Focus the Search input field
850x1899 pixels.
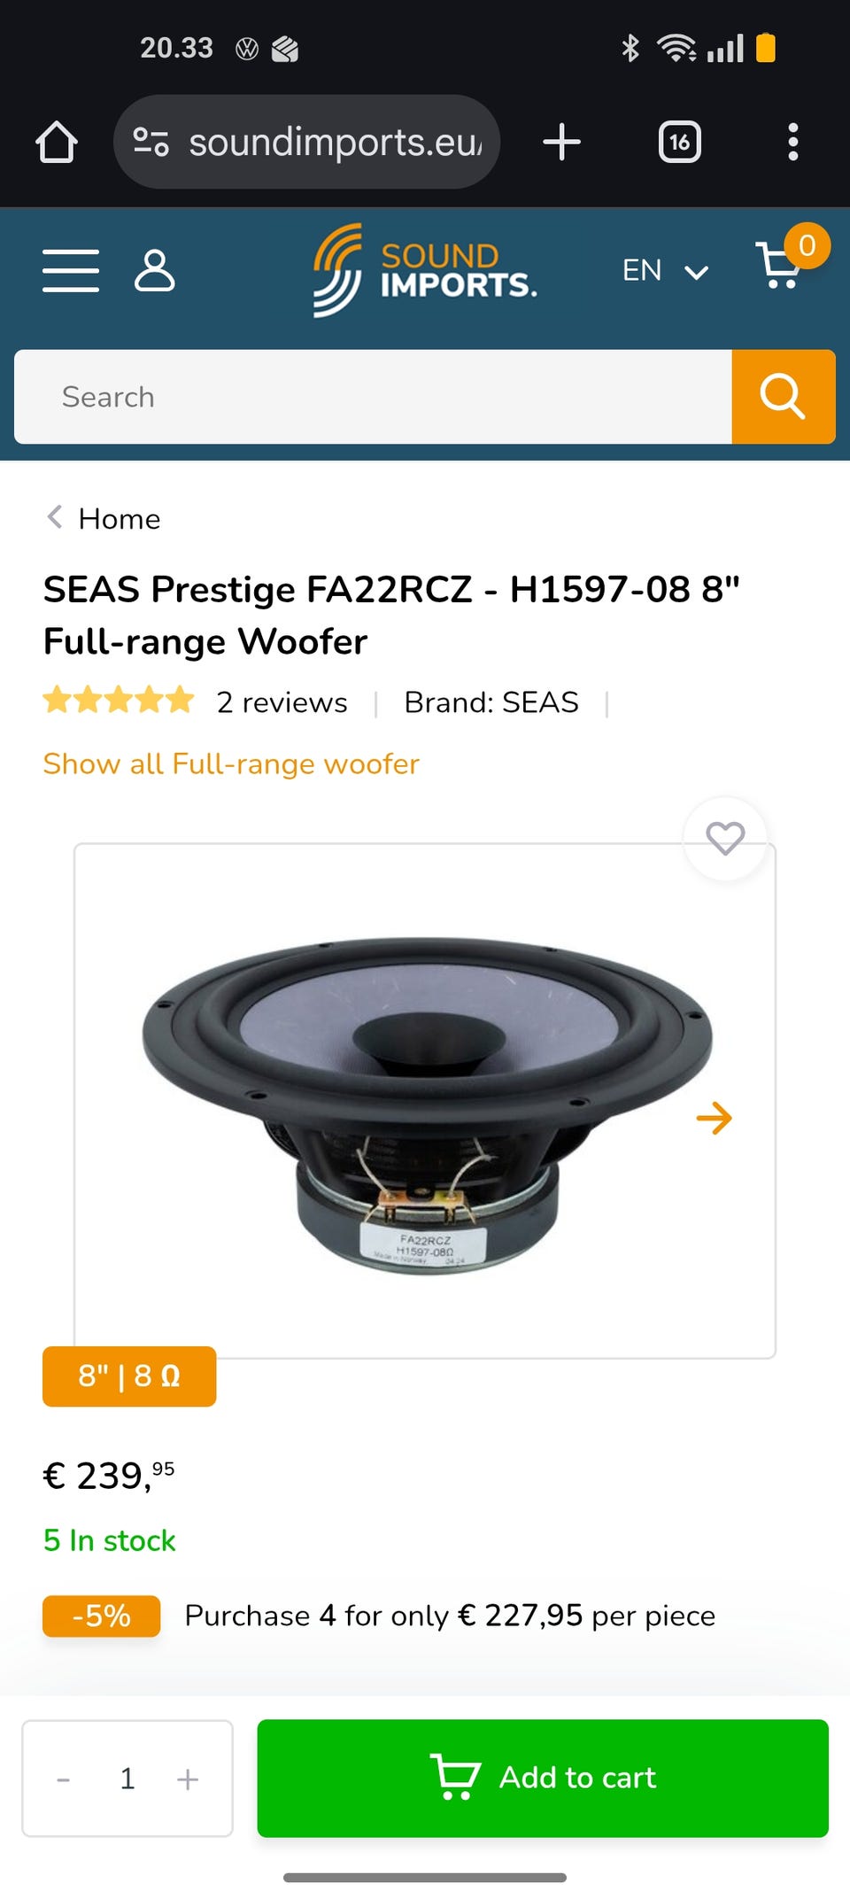372,396
